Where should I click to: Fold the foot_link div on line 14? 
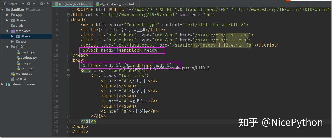tap(68, 76)
